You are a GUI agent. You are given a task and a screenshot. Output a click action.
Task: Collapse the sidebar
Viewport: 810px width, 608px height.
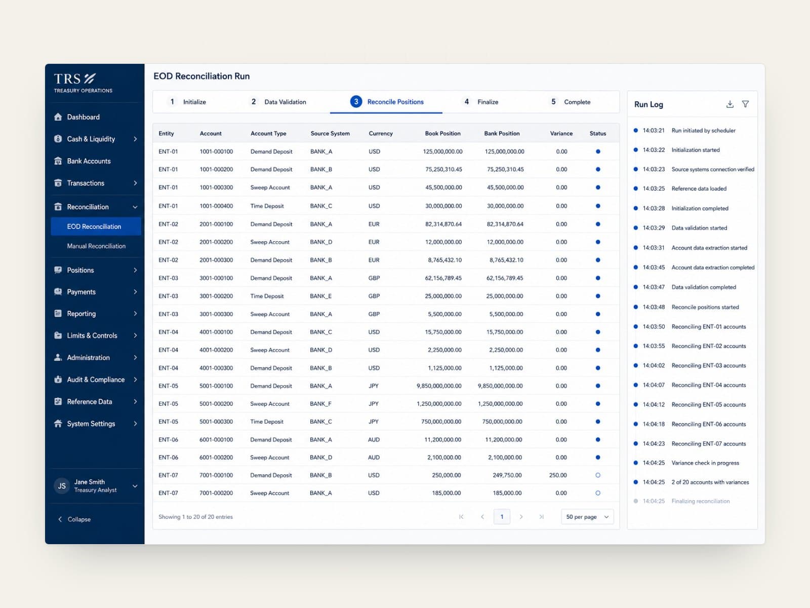tap(74, 519)
